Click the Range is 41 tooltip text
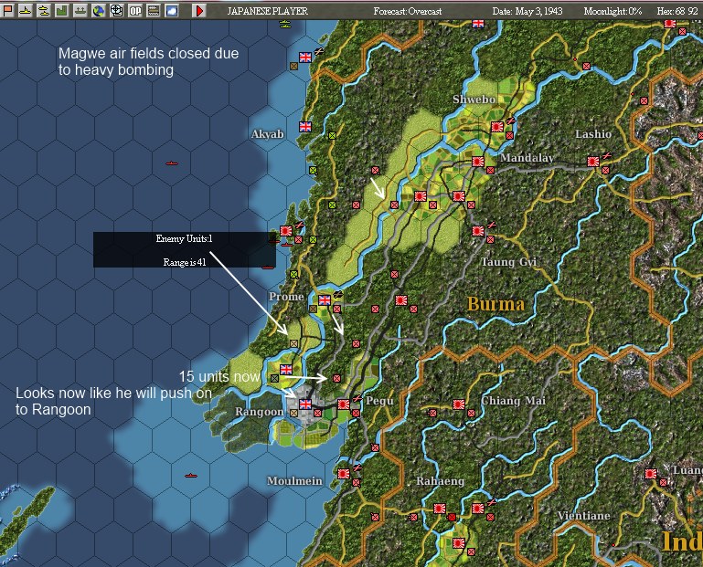Screen dimensions: 703x567 pyautogui.click(x=185, y=262)
